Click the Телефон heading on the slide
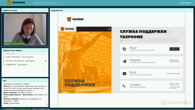Screen dimensions: 195x110 pyautogui.click(x=135, y=85)
